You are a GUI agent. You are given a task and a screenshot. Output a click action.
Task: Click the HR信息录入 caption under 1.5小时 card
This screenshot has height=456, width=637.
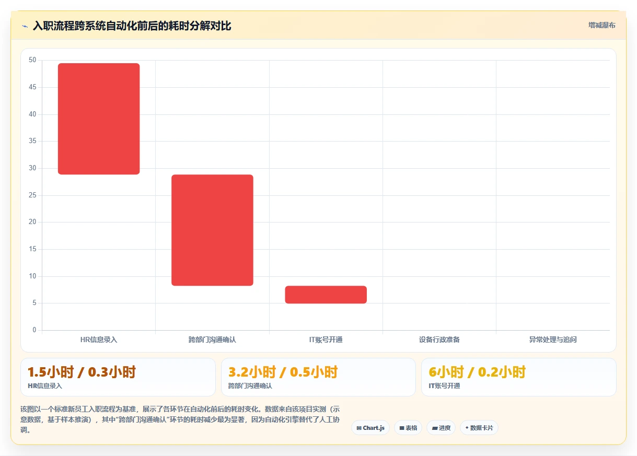coord(45,386)
